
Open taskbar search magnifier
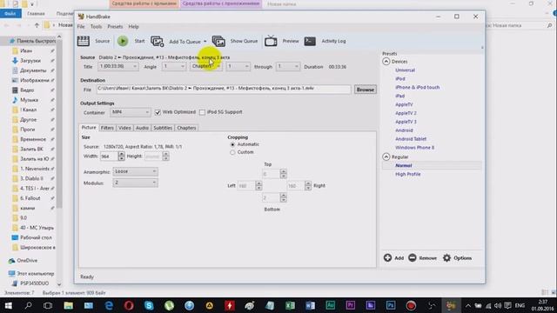(x=28, y=305)
